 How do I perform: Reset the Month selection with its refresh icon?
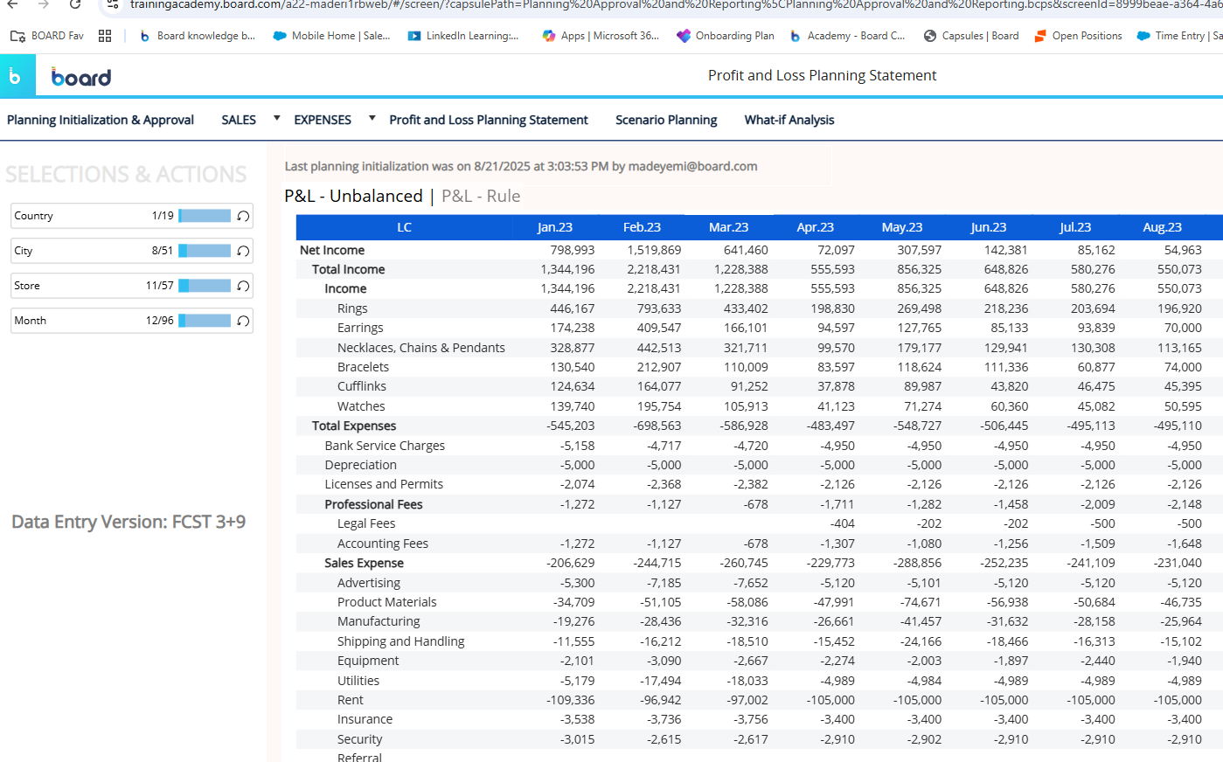(243, 321)
